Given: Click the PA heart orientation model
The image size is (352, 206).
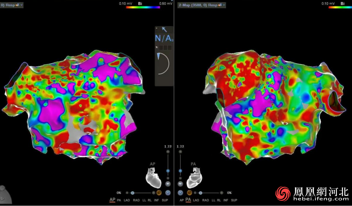Looking at the screenshot, I should tap(194, 178).
